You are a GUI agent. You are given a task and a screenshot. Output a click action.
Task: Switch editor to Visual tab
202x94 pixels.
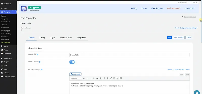pyautogui.click(x=181, y=75)
